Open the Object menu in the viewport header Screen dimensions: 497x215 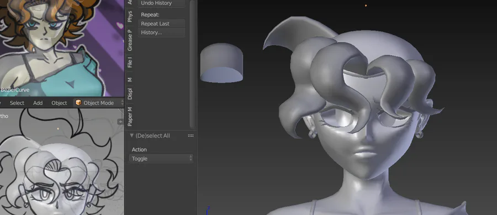click(59, 103)
